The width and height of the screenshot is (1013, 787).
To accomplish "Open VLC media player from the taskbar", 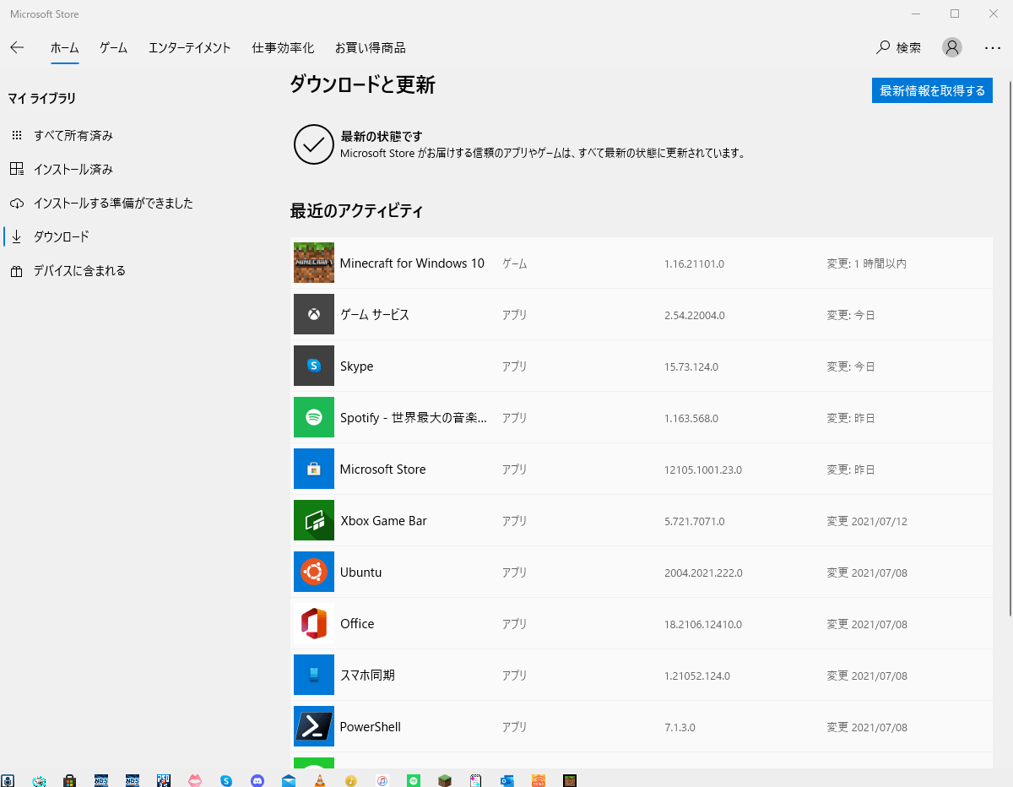I will click(320, 780).
